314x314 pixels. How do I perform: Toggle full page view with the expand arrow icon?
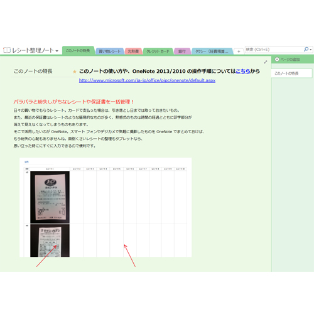pos(266,62)
